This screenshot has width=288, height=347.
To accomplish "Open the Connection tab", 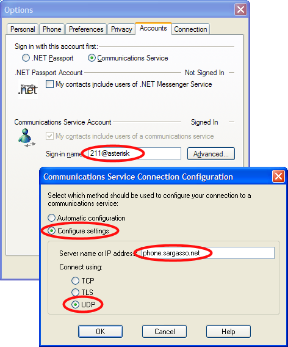I will coord(190,29).
